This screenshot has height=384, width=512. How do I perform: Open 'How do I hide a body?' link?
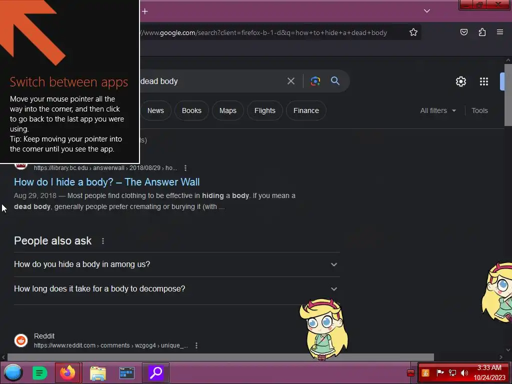(x=107, y=182)
